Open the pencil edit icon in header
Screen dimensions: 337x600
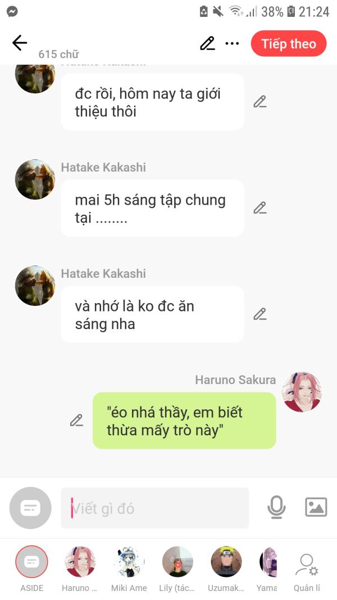(207, 43)
